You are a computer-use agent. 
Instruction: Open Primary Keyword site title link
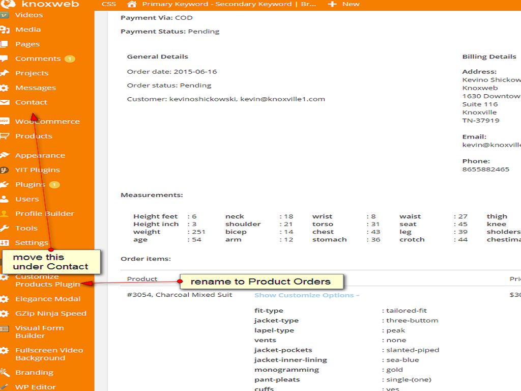229,4
